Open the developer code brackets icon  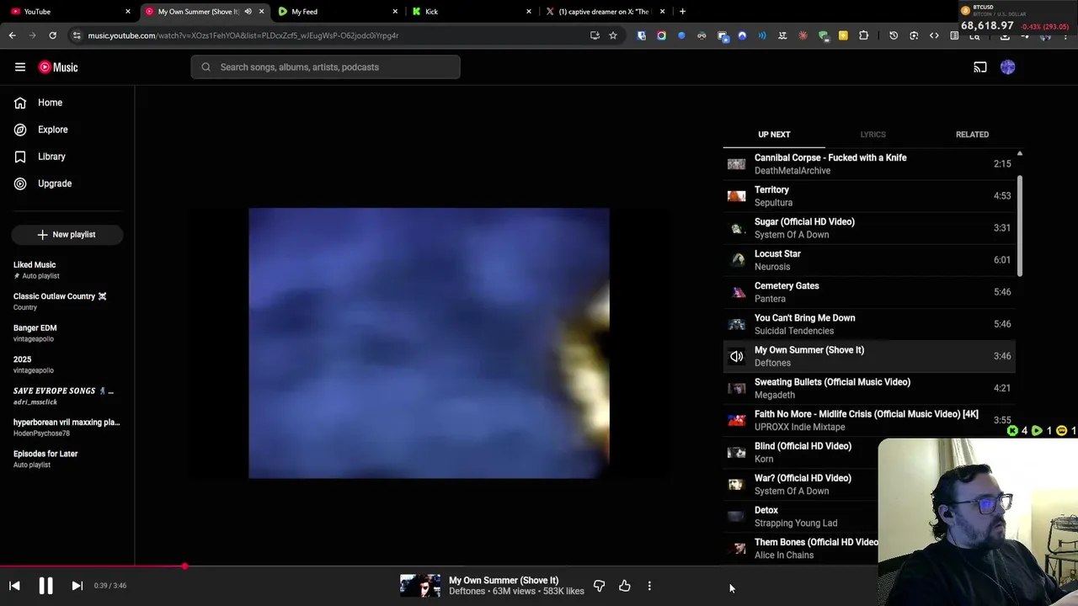pyautogui.click(x=934, y=35)
